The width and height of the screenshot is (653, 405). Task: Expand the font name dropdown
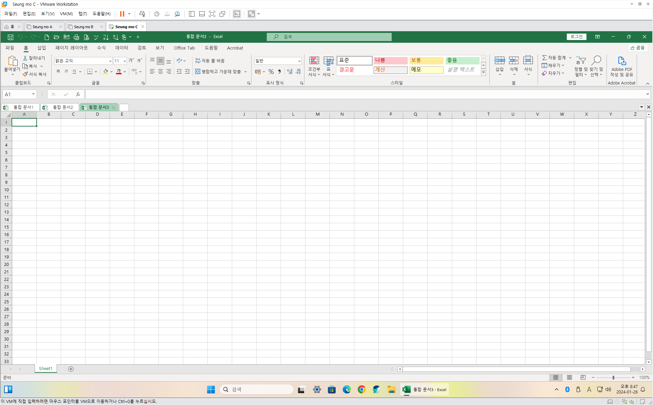pos(110,61)
